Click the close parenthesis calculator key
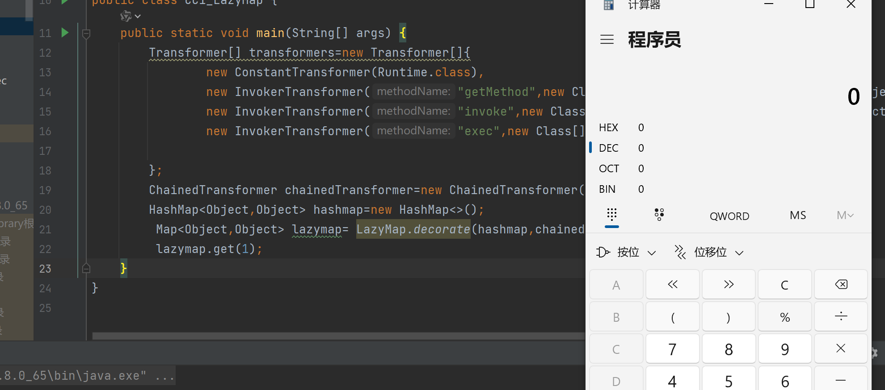The image size is (885, 390). coord(729,317)
